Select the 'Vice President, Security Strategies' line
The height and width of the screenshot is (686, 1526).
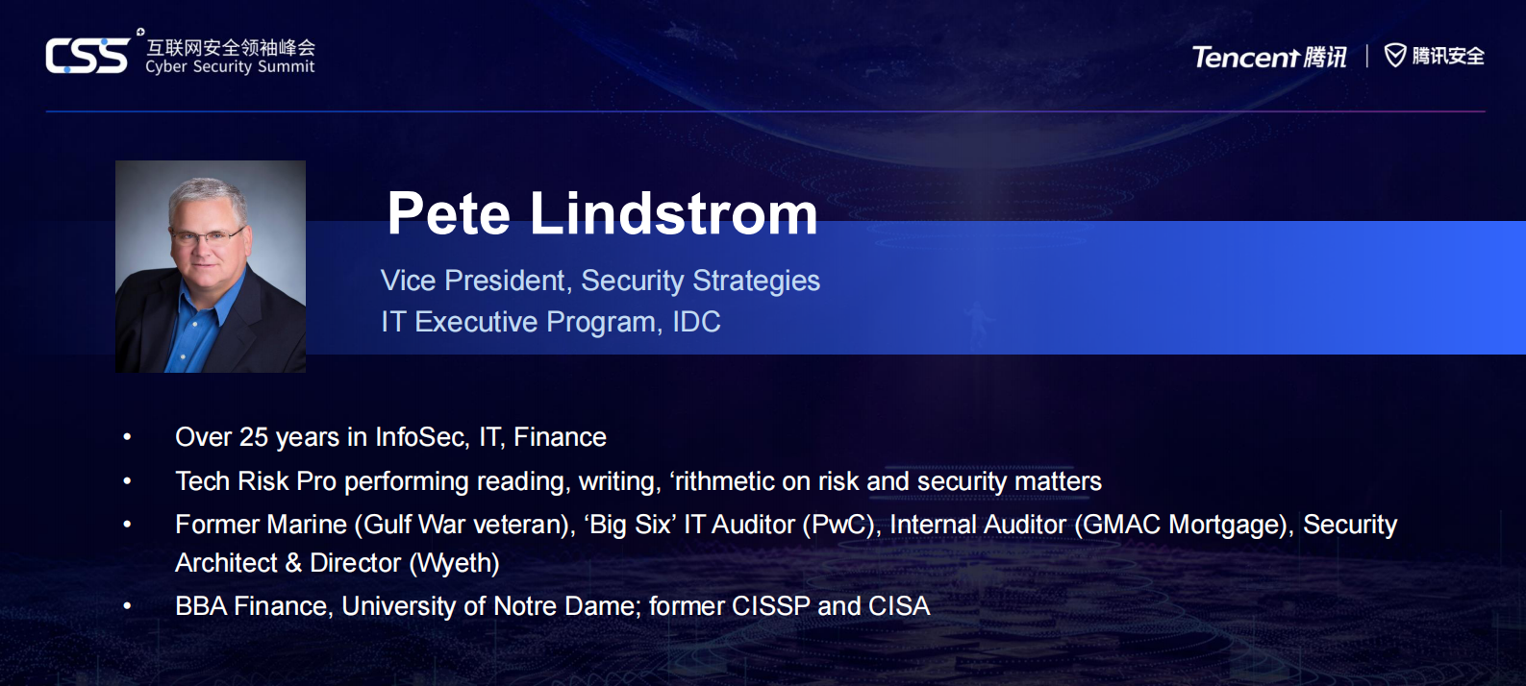(x=600, y=281)
